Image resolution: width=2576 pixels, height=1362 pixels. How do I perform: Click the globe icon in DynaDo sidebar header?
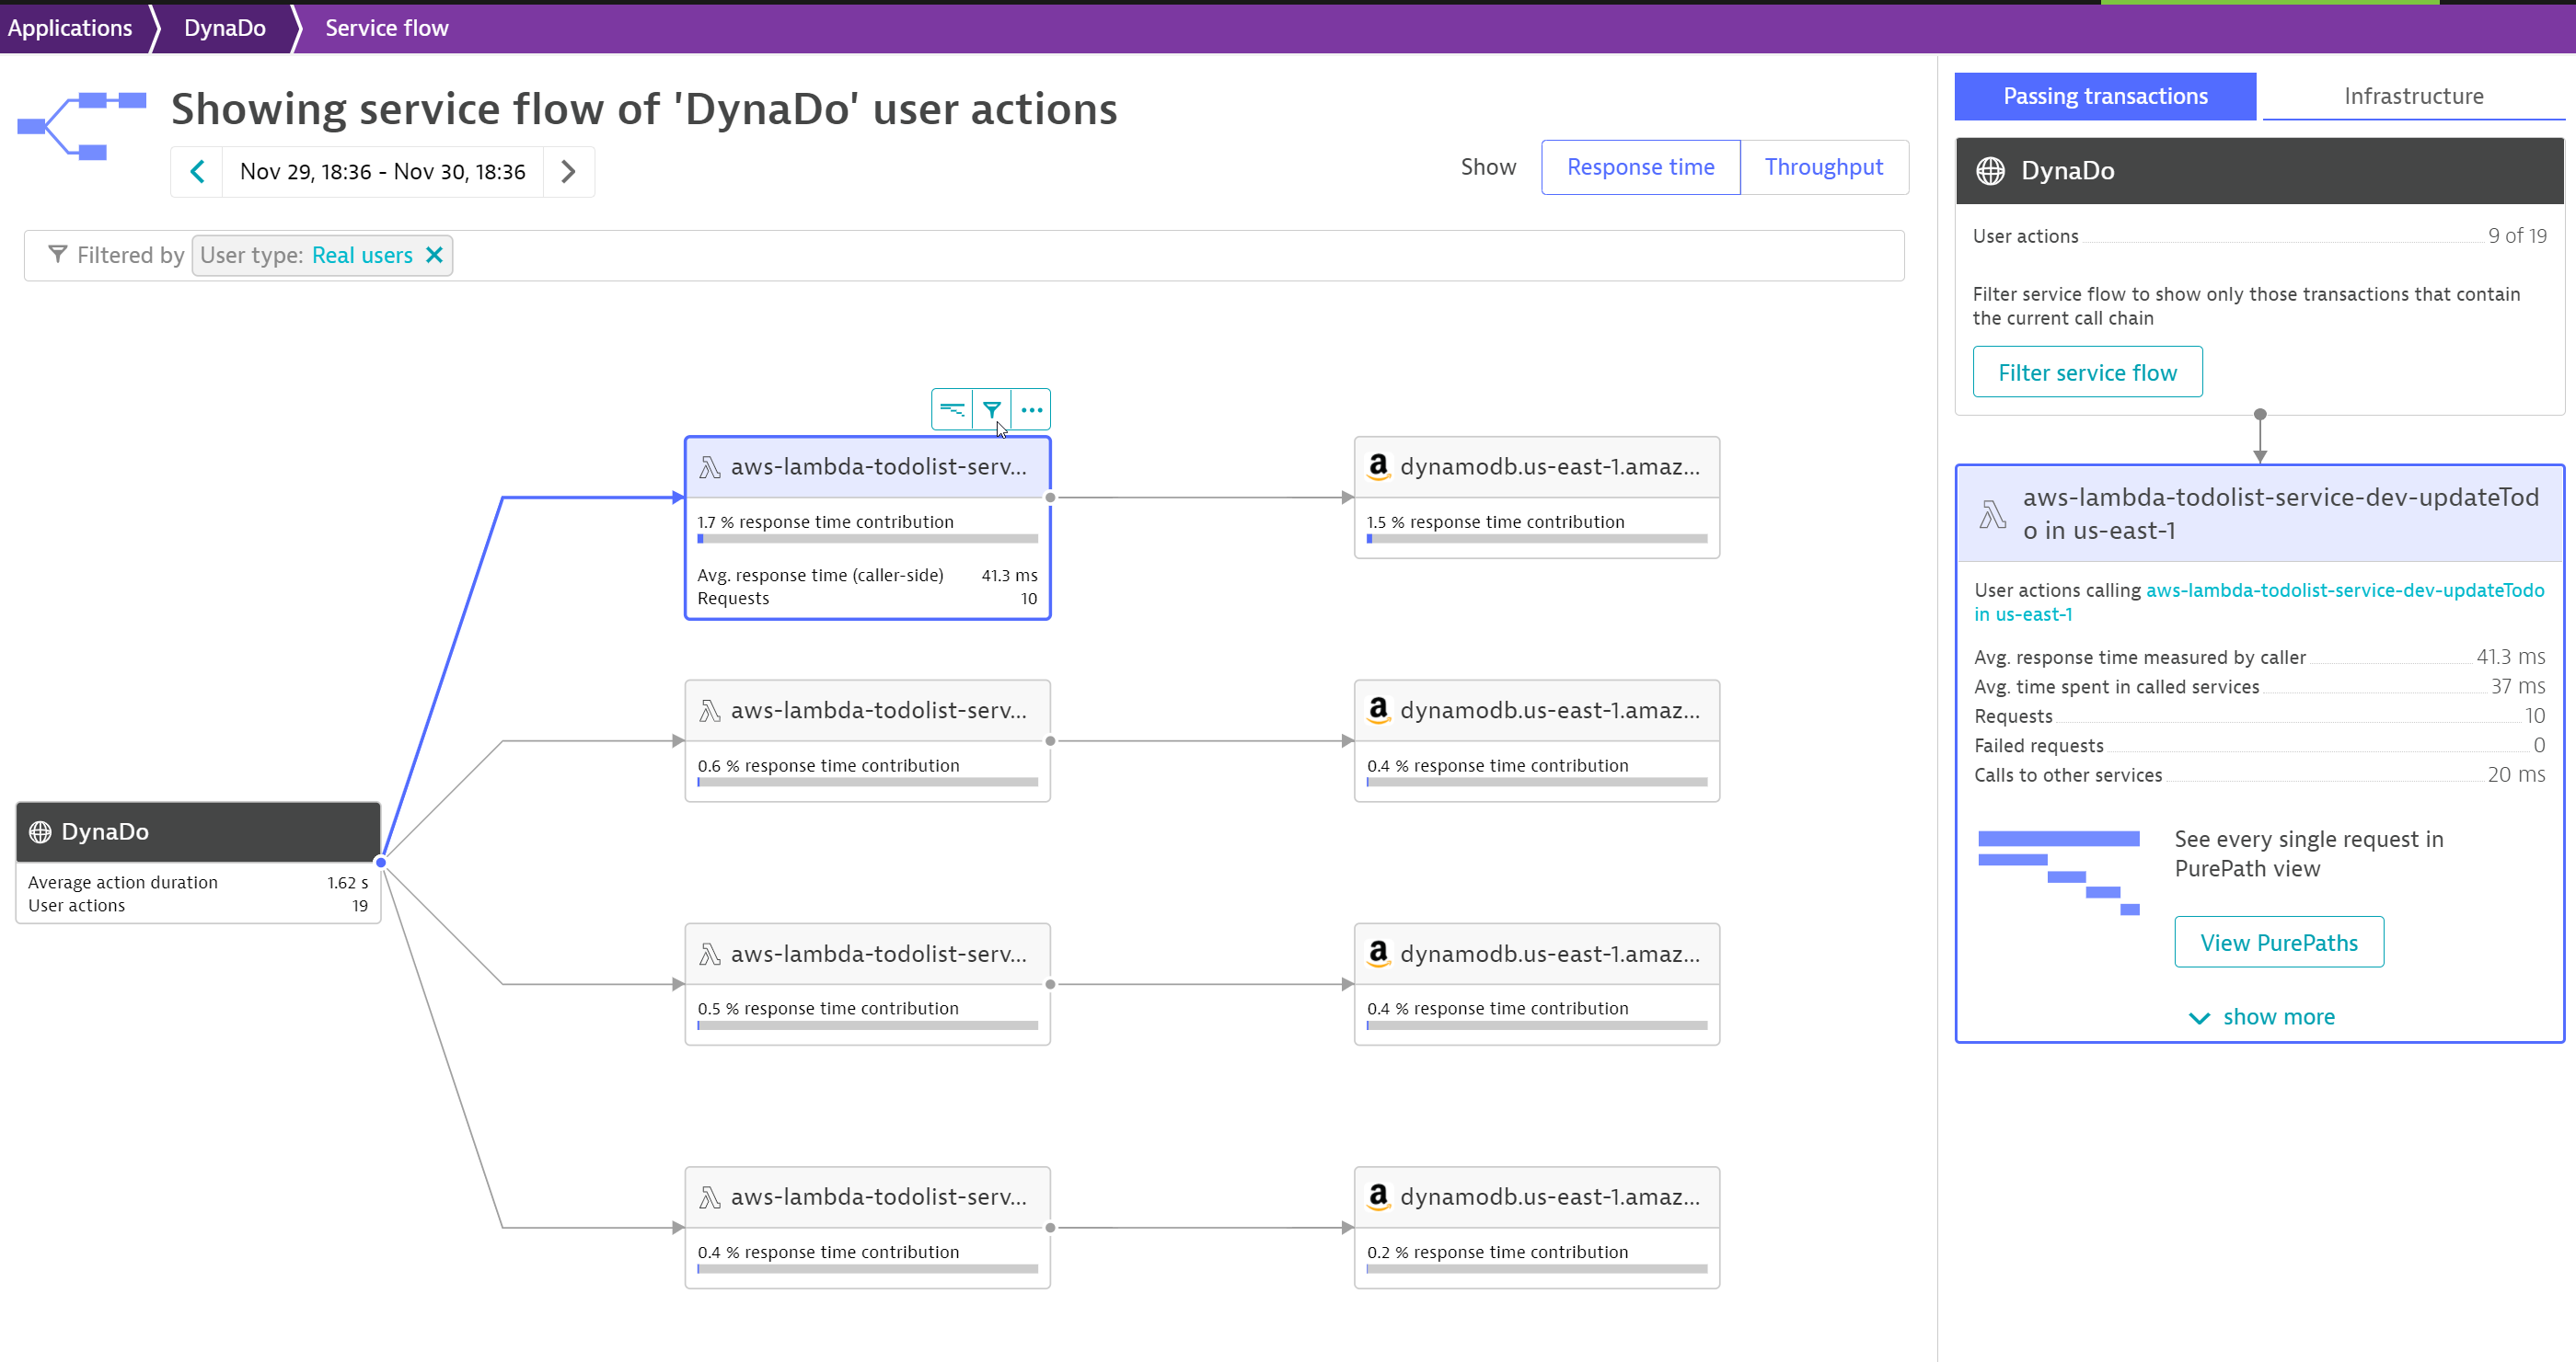[1990, 171]
